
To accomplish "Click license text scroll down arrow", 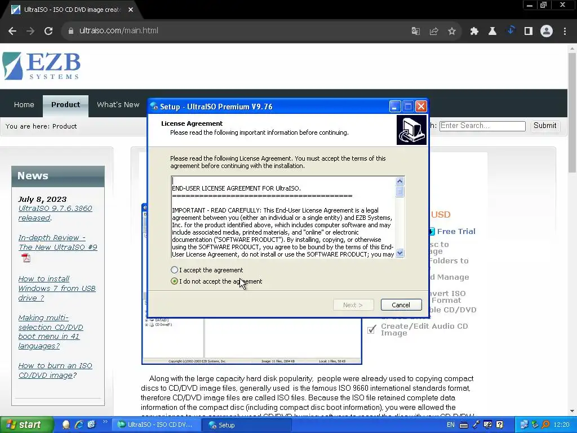I will 400,253.
